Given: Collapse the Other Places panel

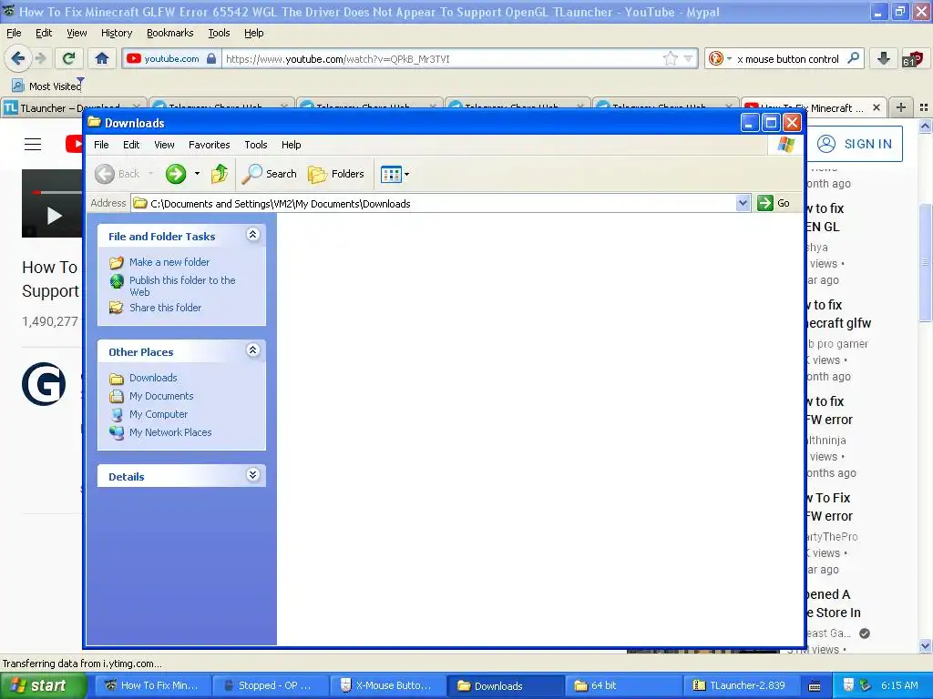Looking at the screenshot, I should click(x=252, y=350).
